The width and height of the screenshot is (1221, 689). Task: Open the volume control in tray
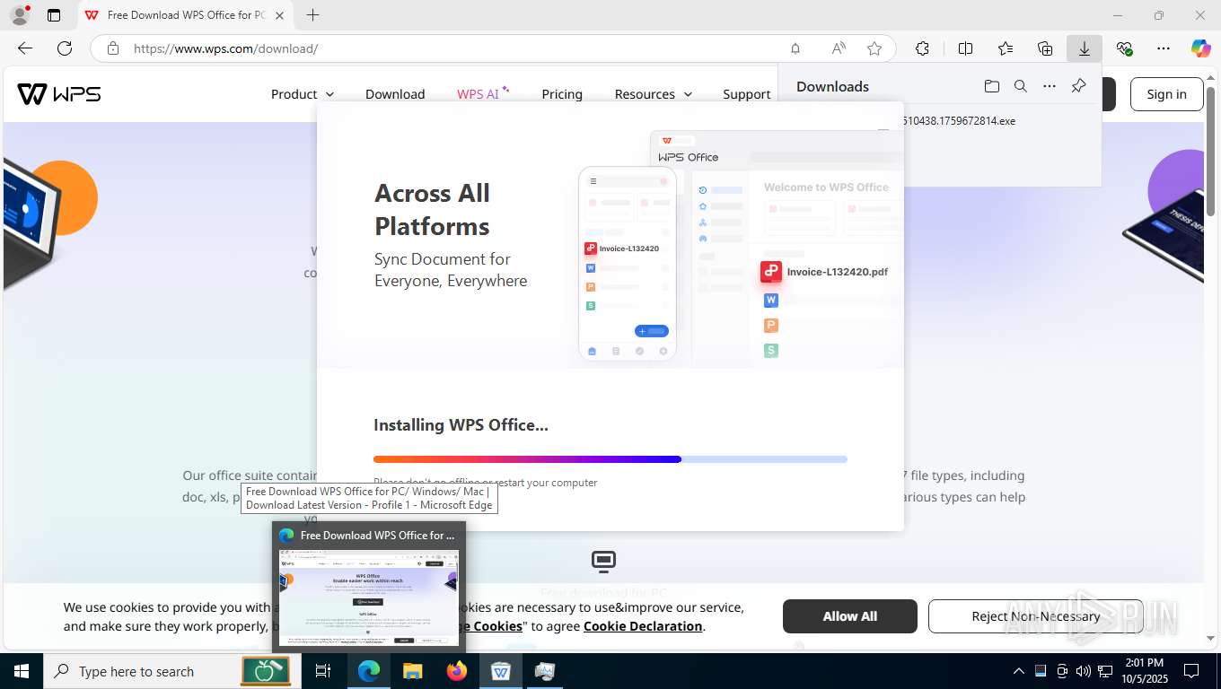(x=1084, y=671)
